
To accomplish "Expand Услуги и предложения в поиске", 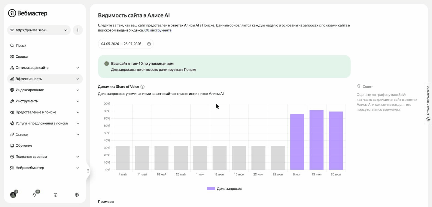I will 78,123.
